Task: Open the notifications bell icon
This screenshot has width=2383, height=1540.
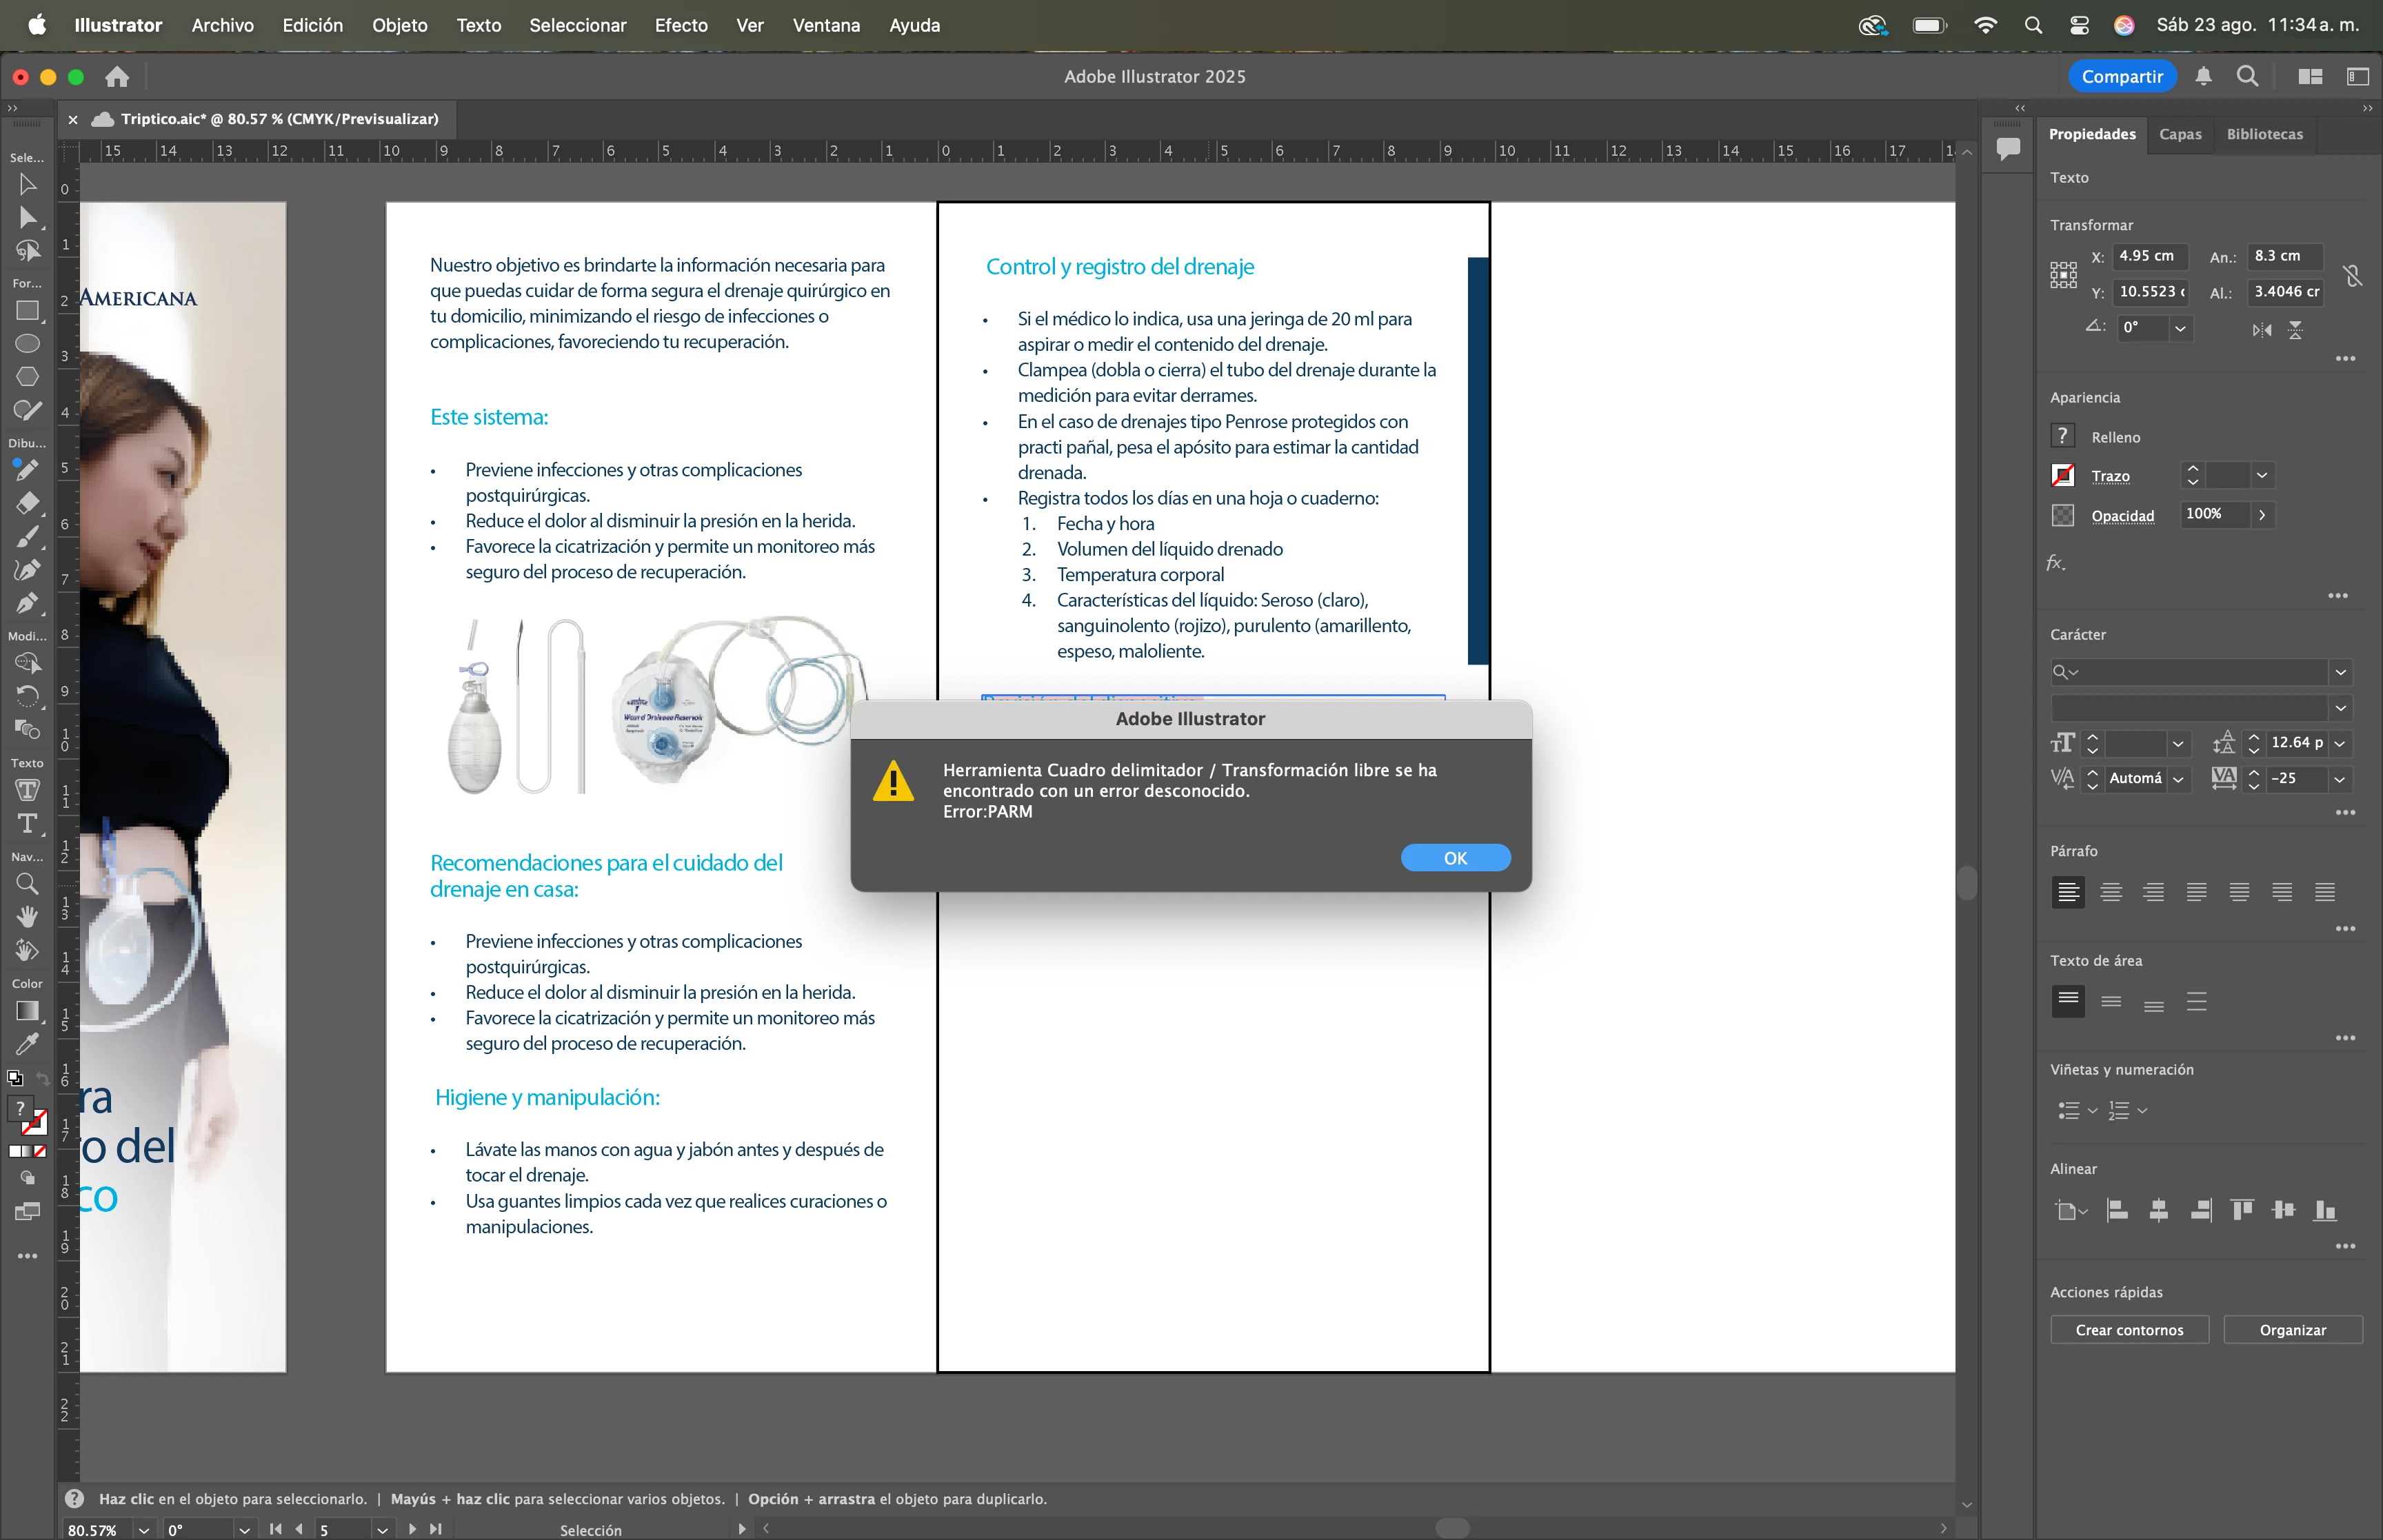Action: pos(2203,77)
